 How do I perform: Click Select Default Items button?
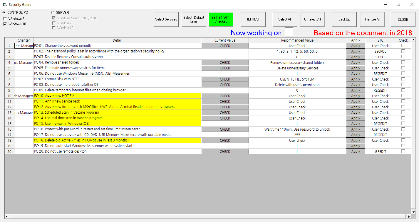point(194,20)
